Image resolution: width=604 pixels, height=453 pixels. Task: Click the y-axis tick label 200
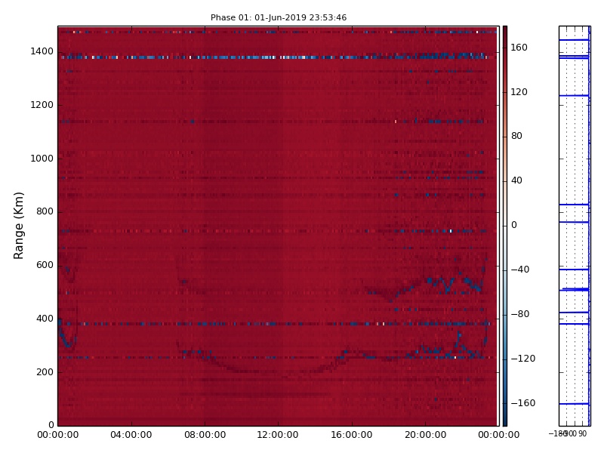[45, 372]
